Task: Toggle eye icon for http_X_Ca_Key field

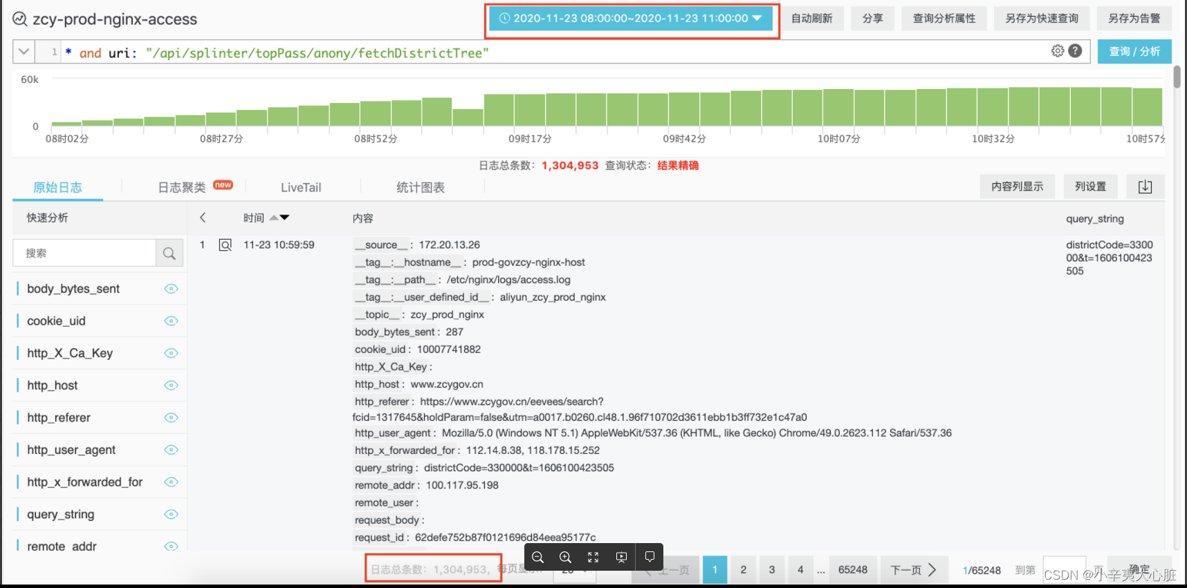Action: (x=171, y=353)
